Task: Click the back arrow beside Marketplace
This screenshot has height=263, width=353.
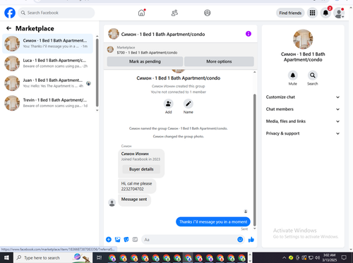Action: click(8, 28)
